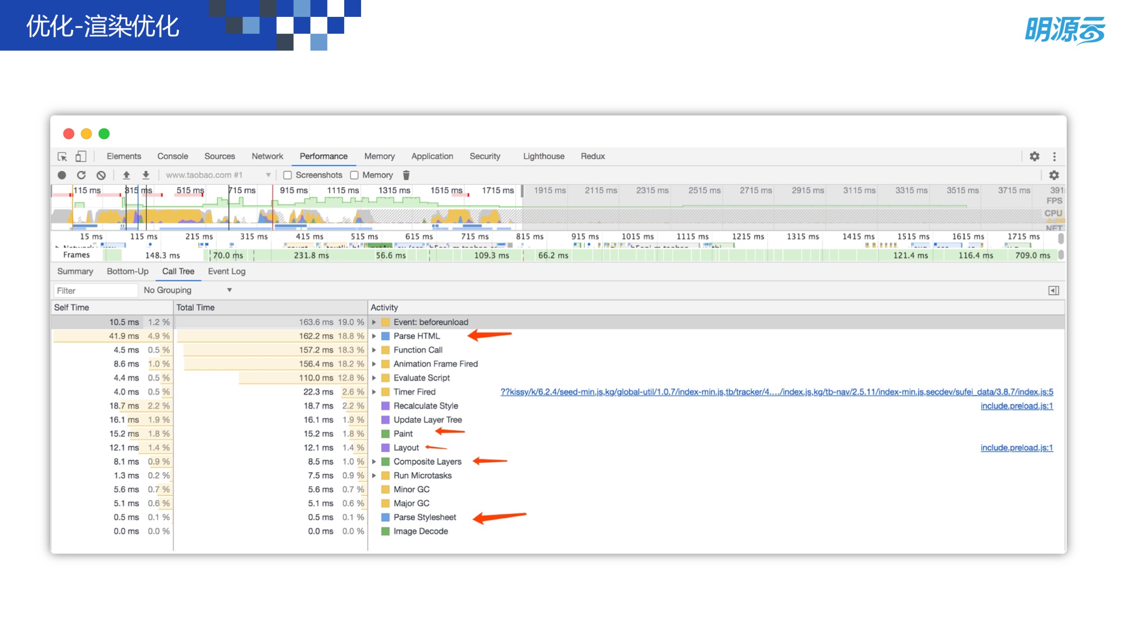Expand the Composite Layers row

coord(374,462)
